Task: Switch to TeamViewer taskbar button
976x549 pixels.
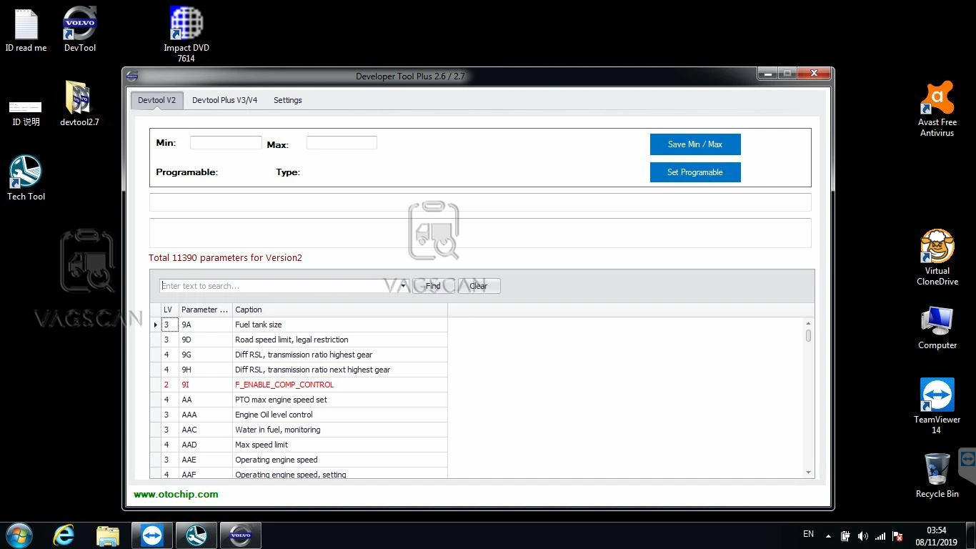Action: coord(152,535)
